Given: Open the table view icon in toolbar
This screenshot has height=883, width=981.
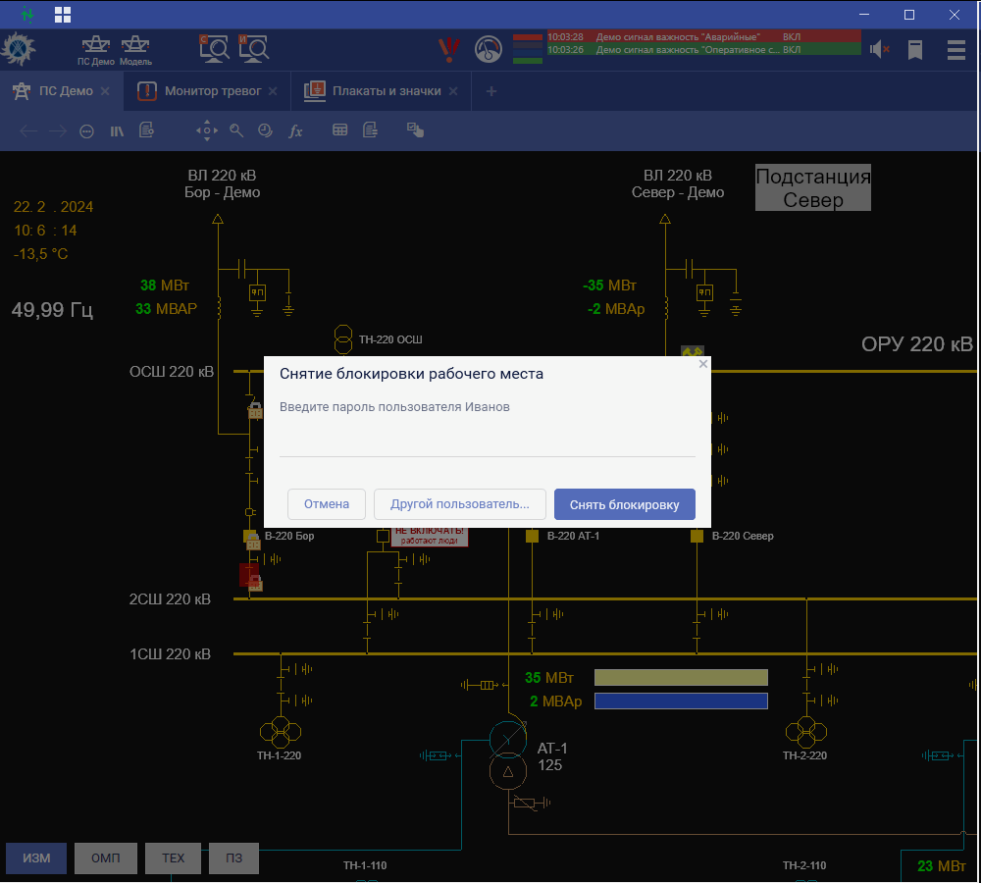Looking at the screenshot, I should [x=339, y=130].
